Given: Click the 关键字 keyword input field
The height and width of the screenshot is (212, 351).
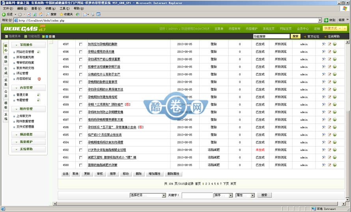Looking at the screenshot, I should click(x=197, y=195).
